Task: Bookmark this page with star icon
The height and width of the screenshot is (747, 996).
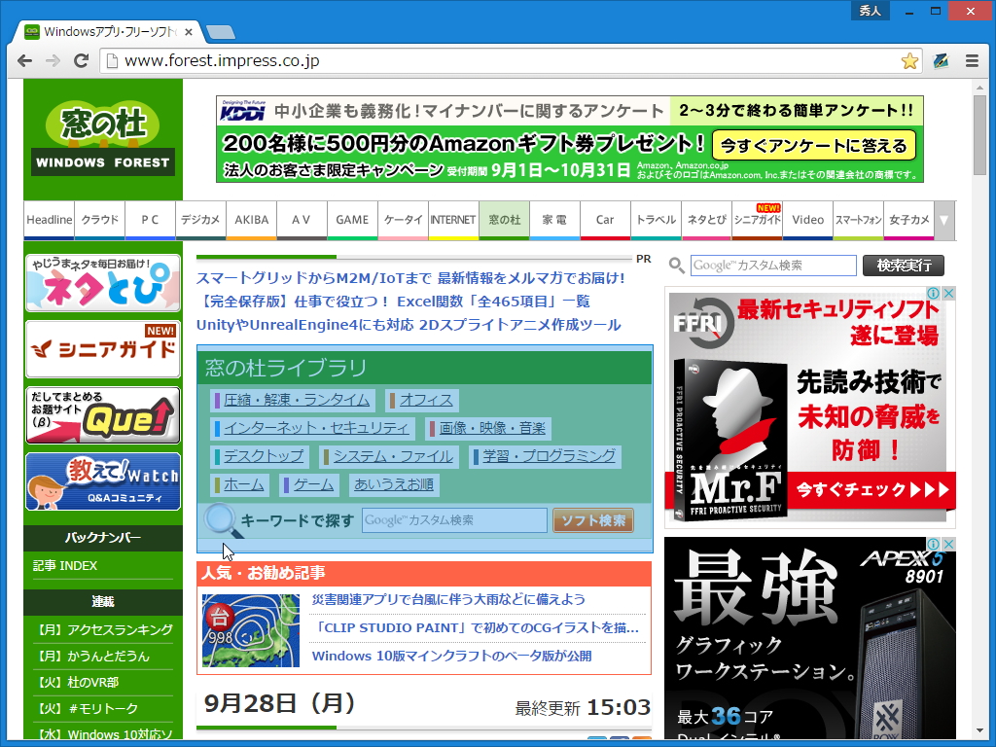Action: click(x=909, y=61)
